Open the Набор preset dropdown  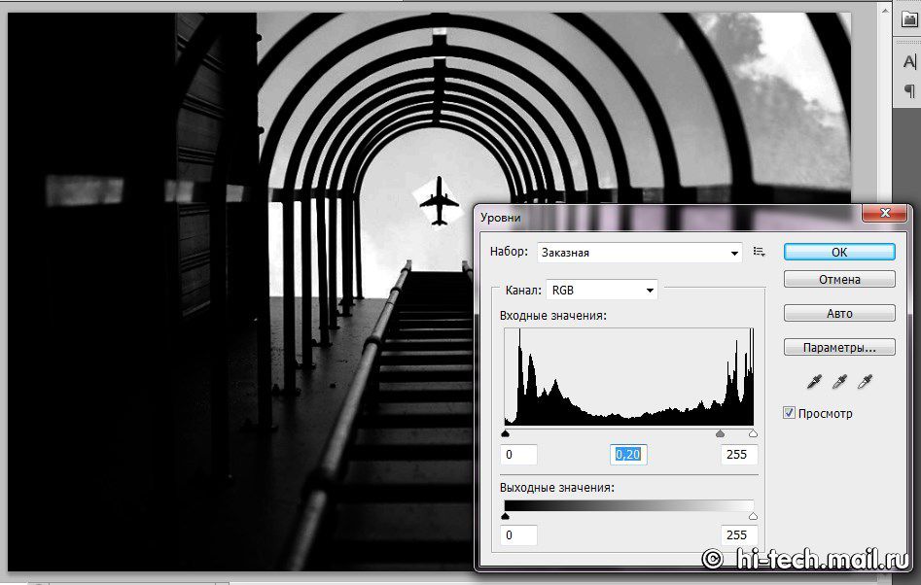[x=639, y=253]
